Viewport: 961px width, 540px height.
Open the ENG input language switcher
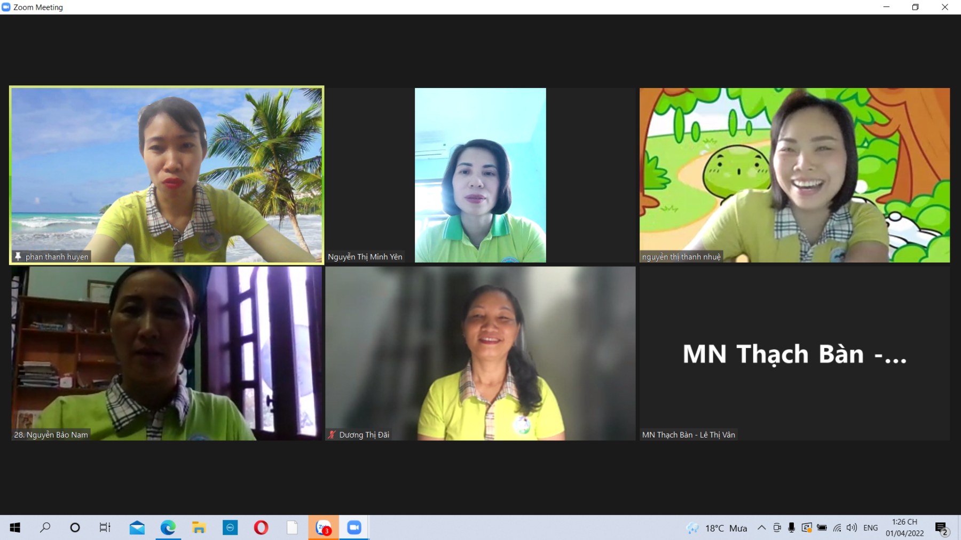pos(870,528)
